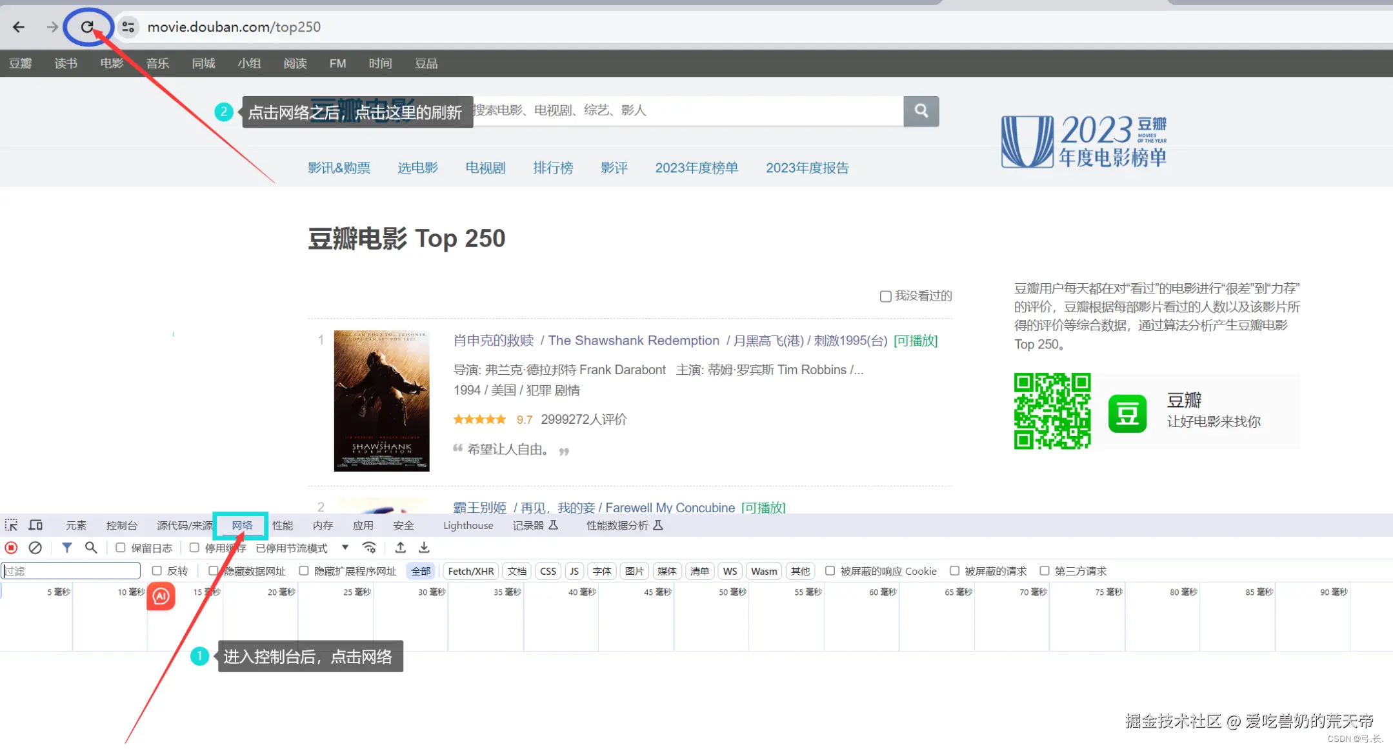
Task: Open network search magnifier in DevTools
Action: (x=91, y=548)
